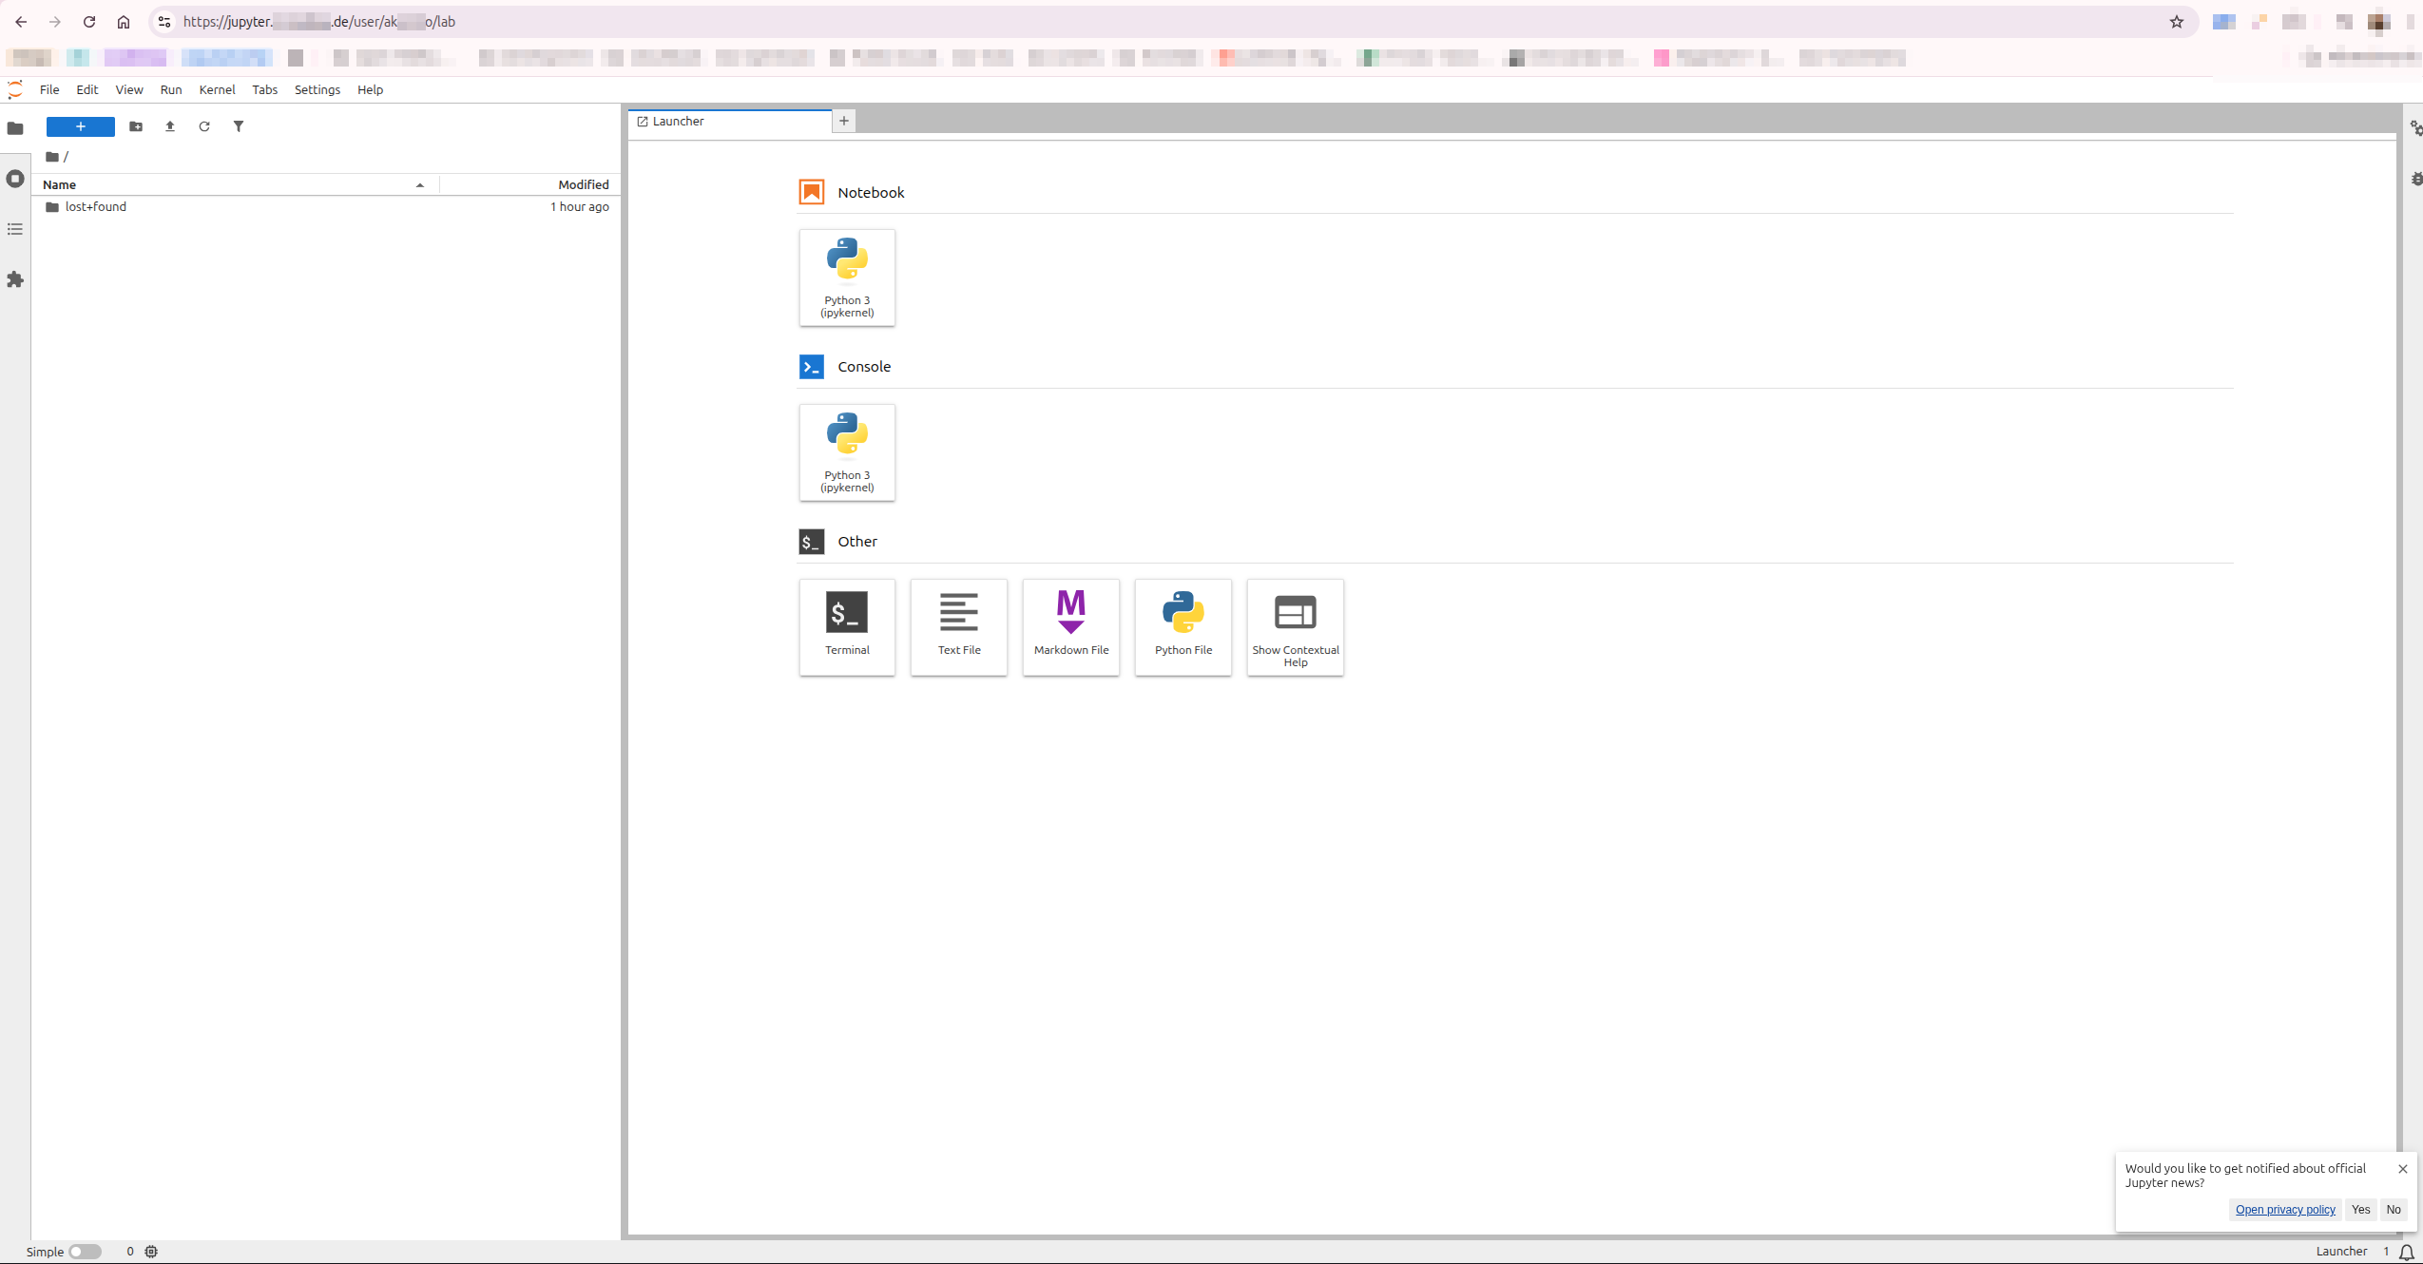This screenshot has width=2423, height=1264.
Task: Launch Python 3 notebook kernel
Action: (846, 277)
